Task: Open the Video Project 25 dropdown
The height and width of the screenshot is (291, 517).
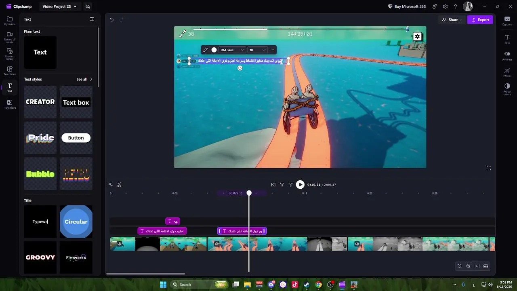Action: [x=59, y=6]
